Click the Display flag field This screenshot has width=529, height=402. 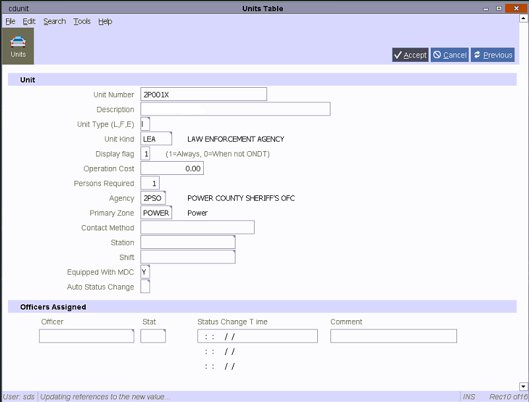click(145, 154)
